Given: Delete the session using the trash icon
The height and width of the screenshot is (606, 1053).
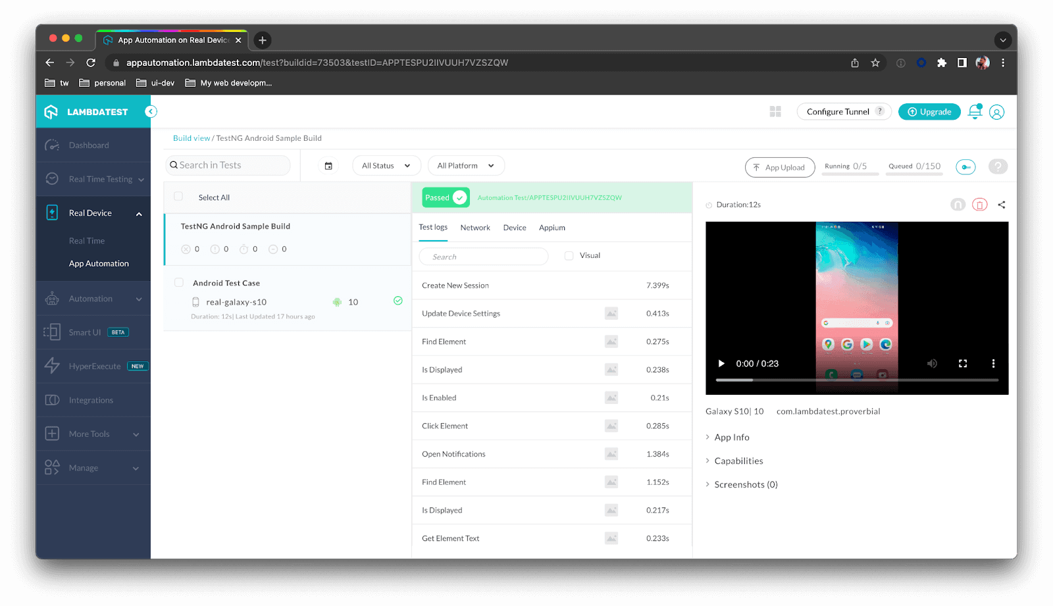Looking at the screenshot, I should point(980,205).
